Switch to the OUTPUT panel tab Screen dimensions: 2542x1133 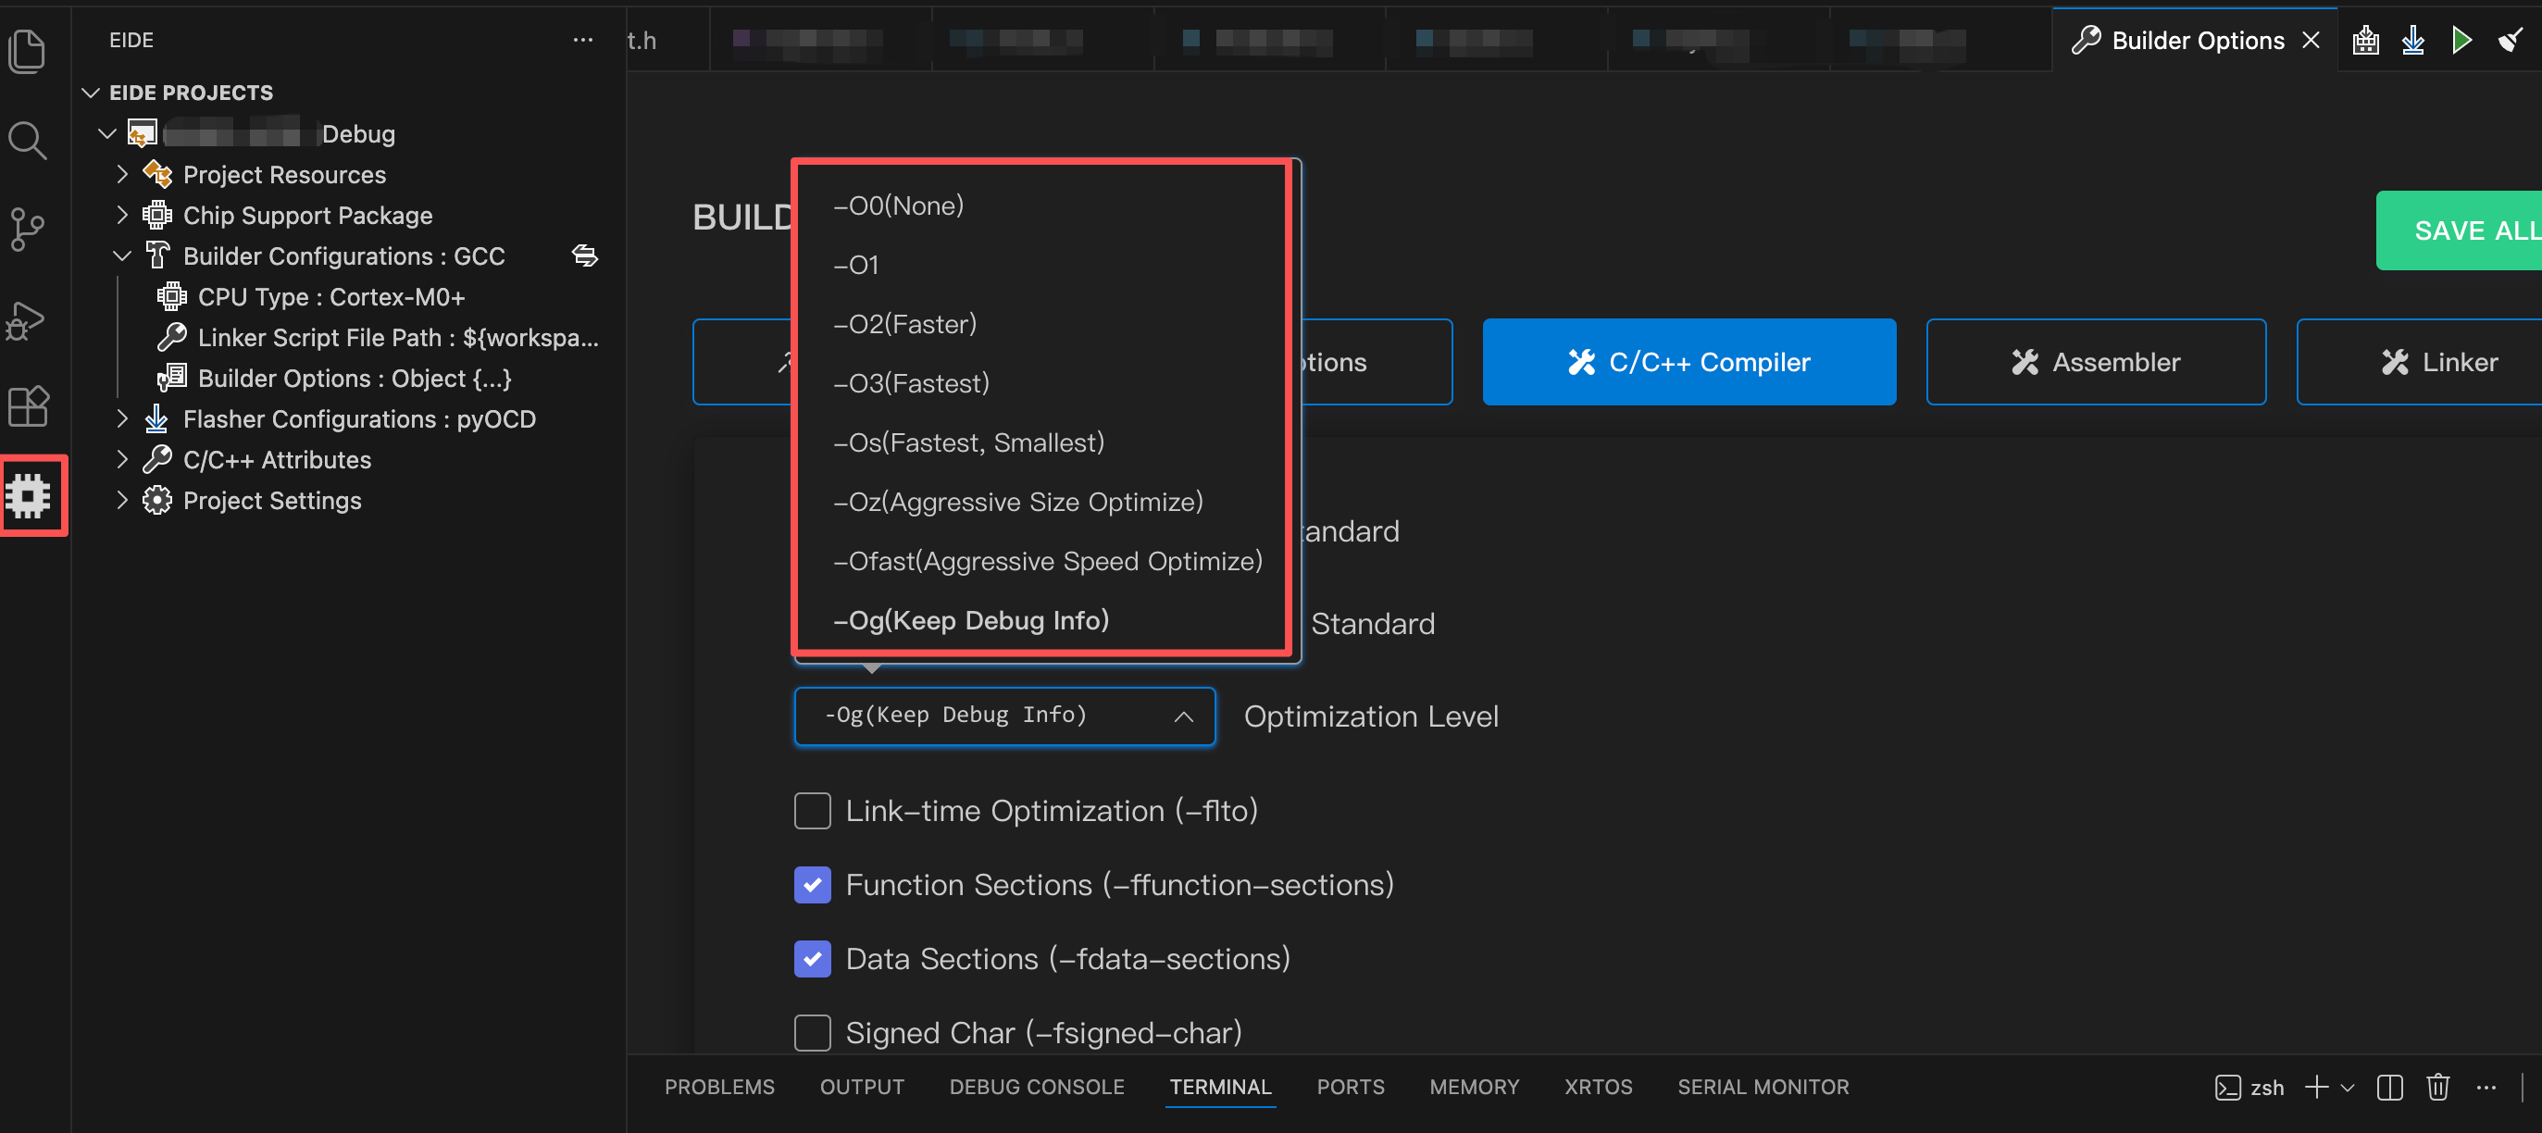point(862,1087)
